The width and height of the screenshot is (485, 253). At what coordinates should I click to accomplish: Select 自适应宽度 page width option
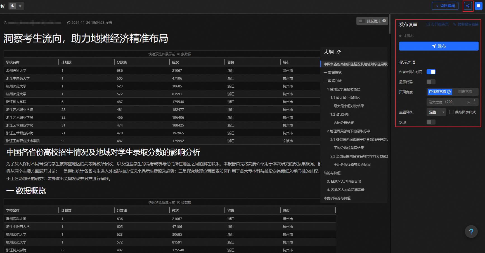point(440,92)
